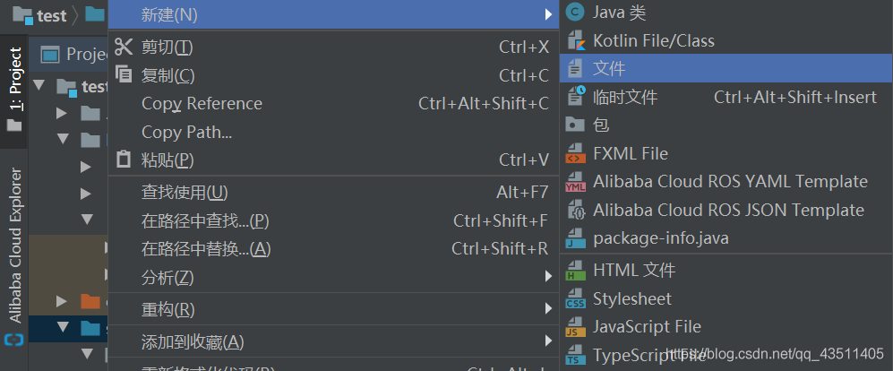Image resolution: width=893 pixels, height=371 pixels.
Task: Click the copy icon beside 复制
Action: pos(124,74)
